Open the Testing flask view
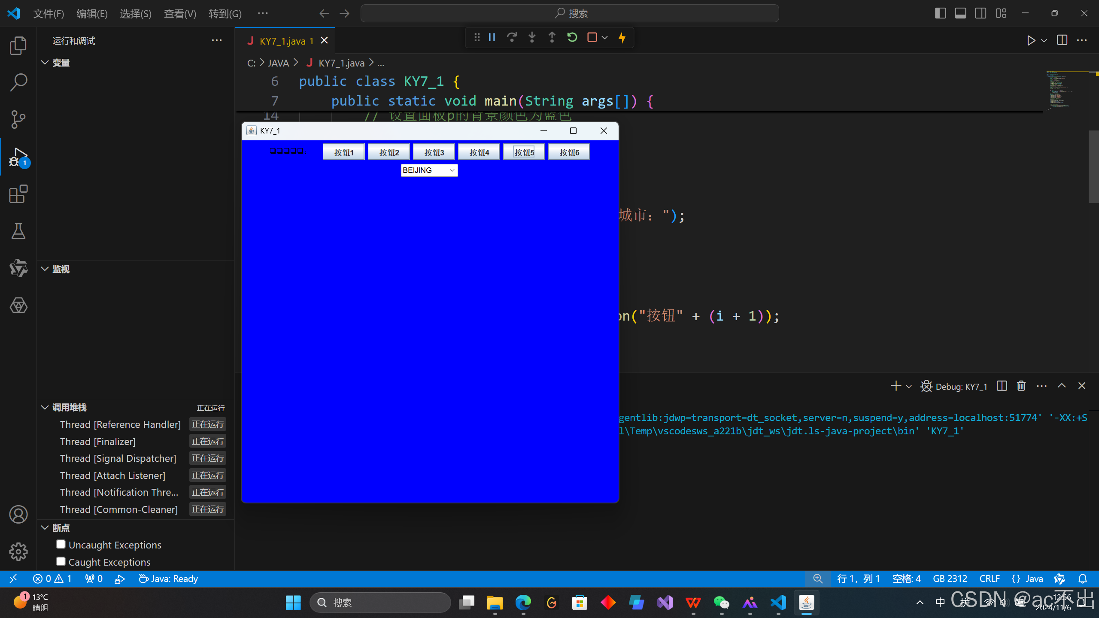Screen dimensions: 1099x618 pos(18,231)
